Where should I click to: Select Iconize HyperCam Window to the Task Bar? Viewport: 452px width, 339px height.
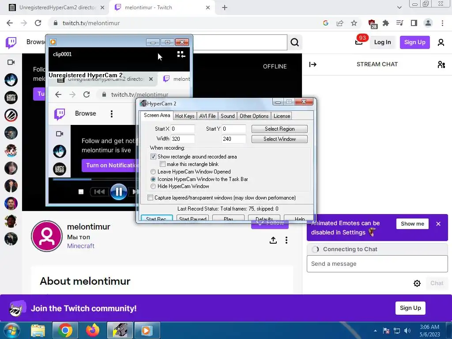[x=153, y=179]
